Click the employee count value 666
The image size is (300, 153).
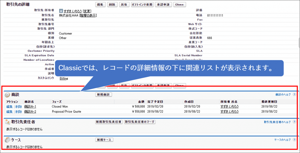tap(209, 38)
